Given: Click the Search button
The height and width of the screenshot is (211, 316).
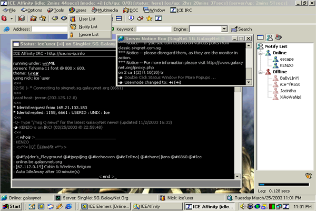Looking at the screenshot, I should pyautogui.click(x=241, y=29).
